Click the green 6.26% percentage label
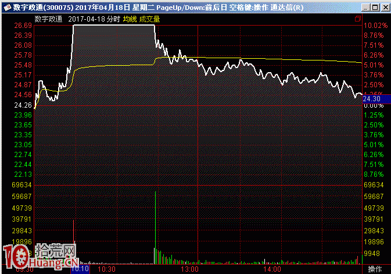The image size is (391, 274). pyautogui.click(x=374, y=155)
